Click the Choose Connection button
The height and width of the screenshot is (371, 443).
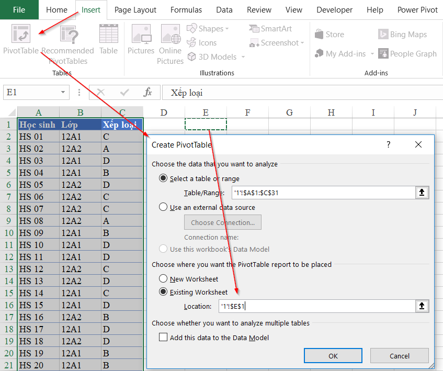[x=223, y=222]
